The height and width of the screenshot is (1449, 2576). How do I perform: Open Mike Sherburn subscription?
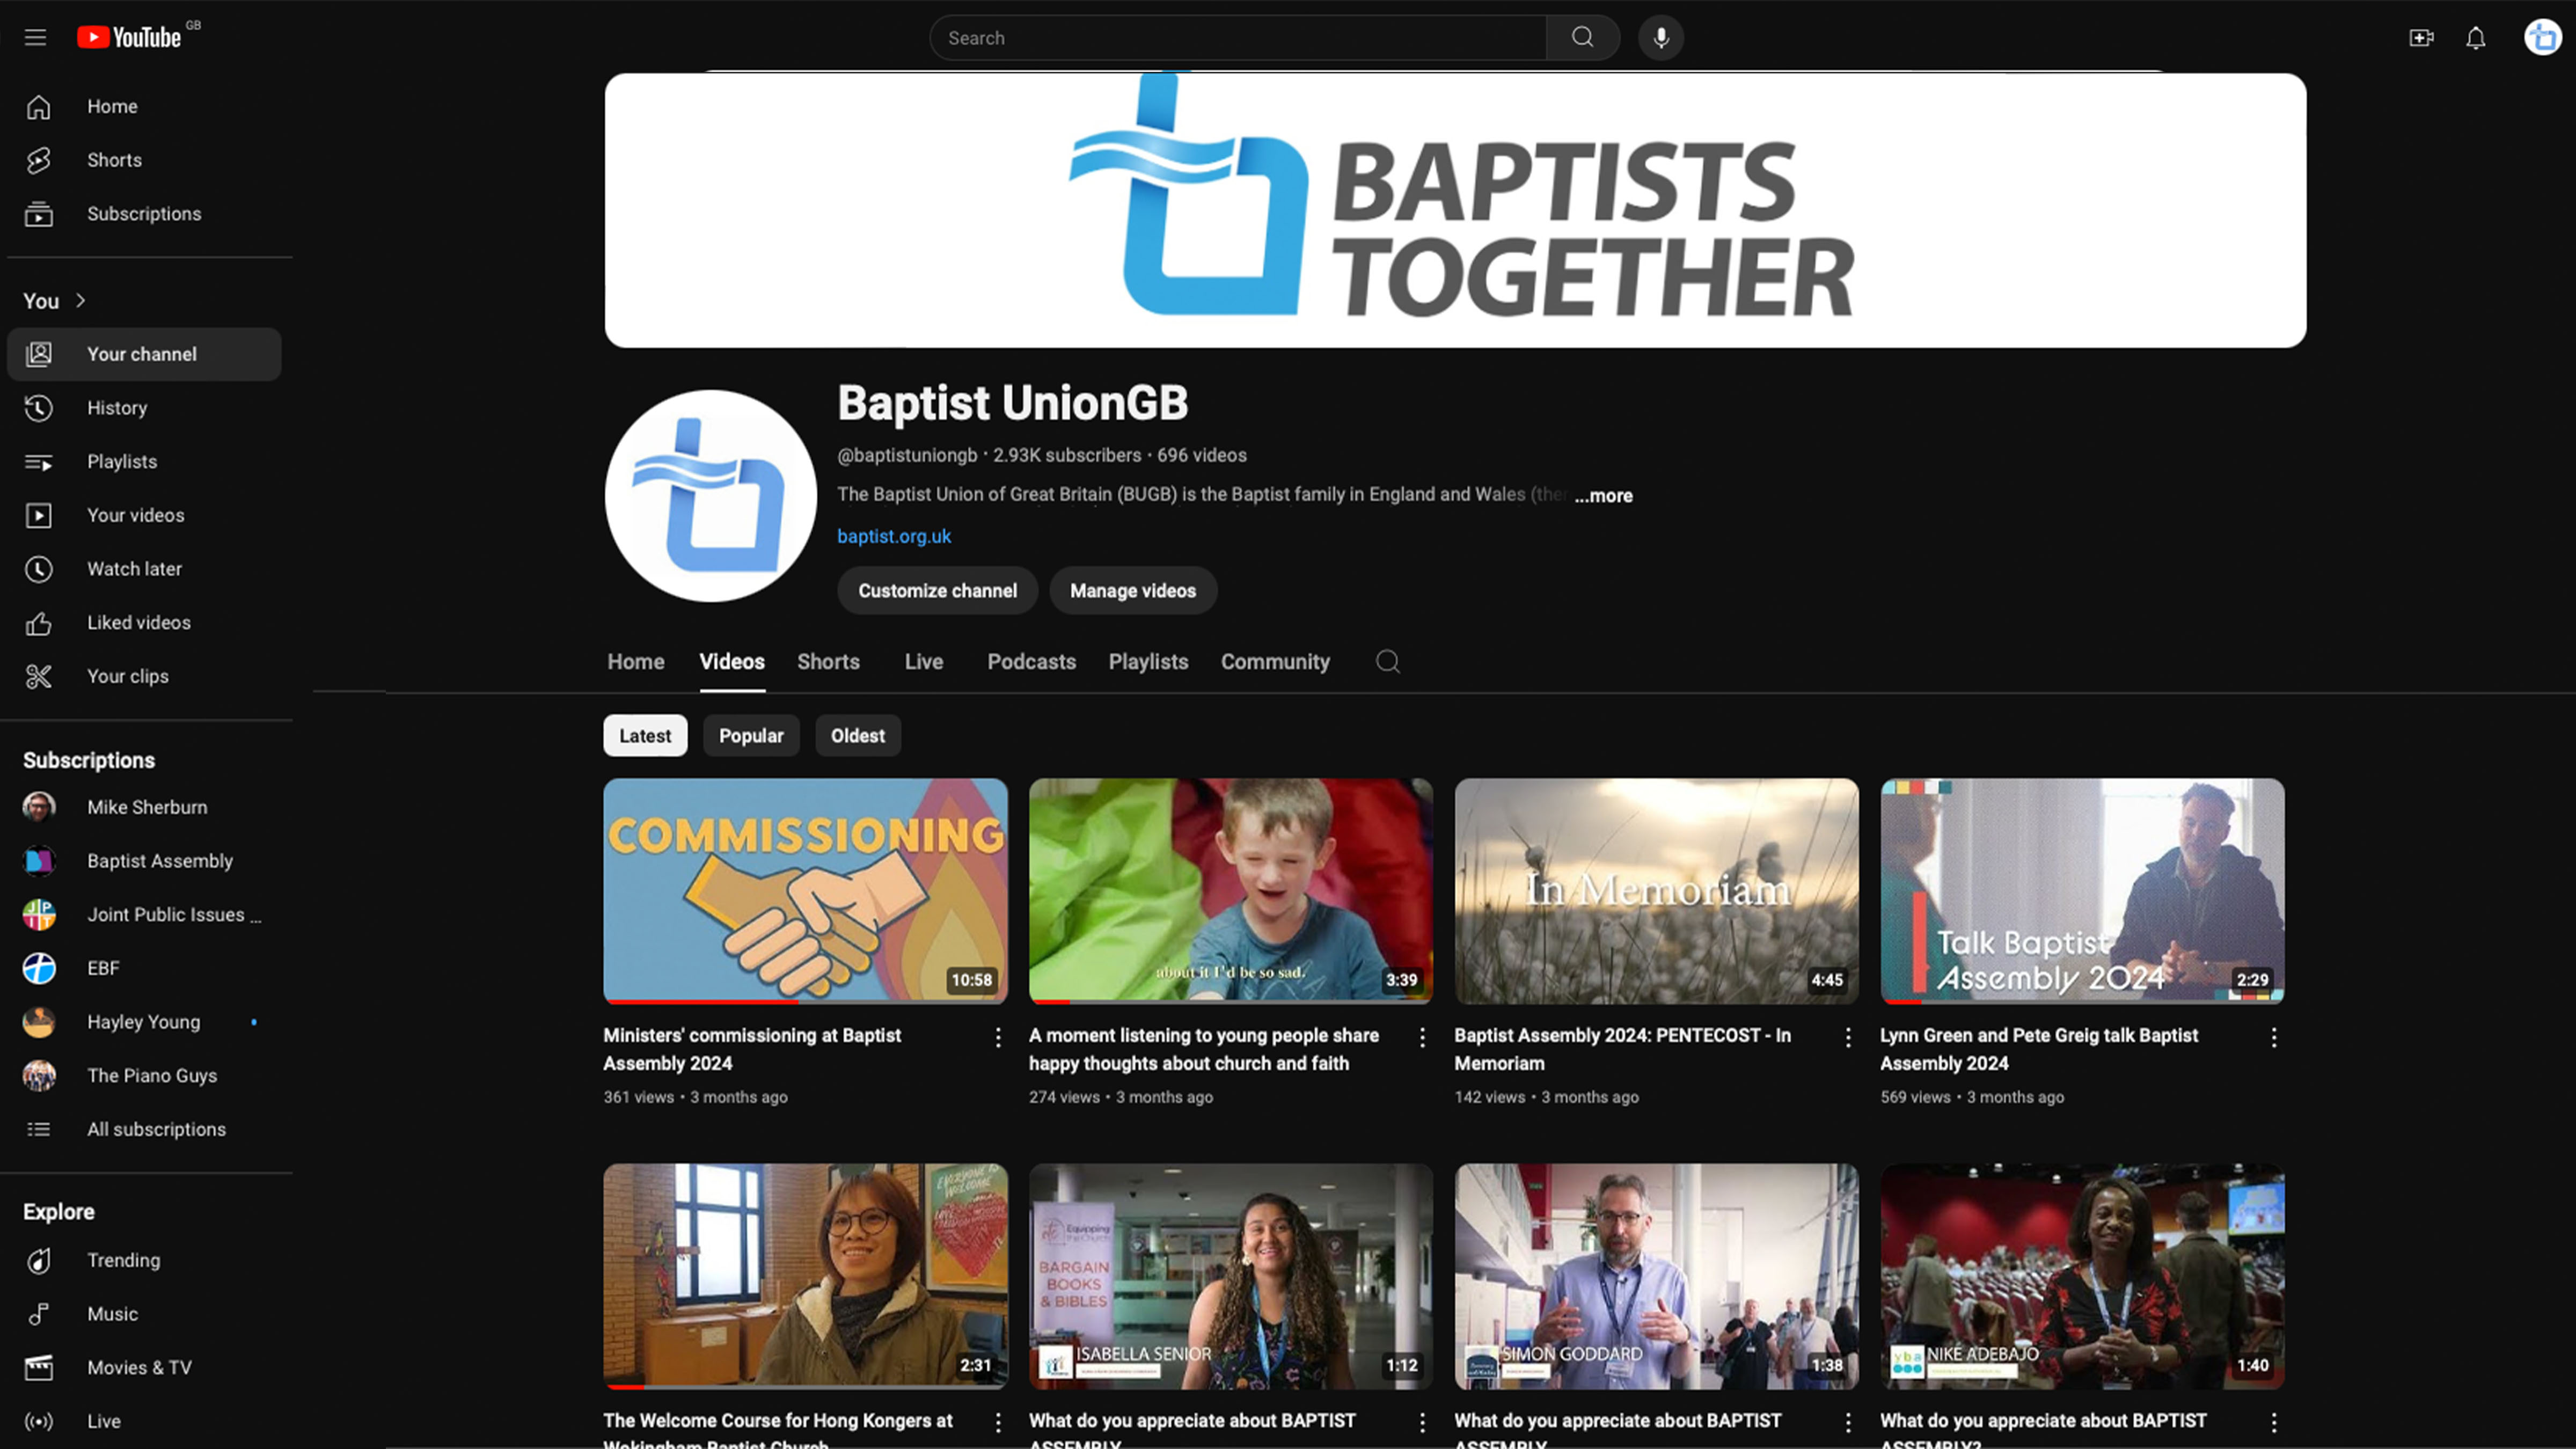tap(144, 807)
